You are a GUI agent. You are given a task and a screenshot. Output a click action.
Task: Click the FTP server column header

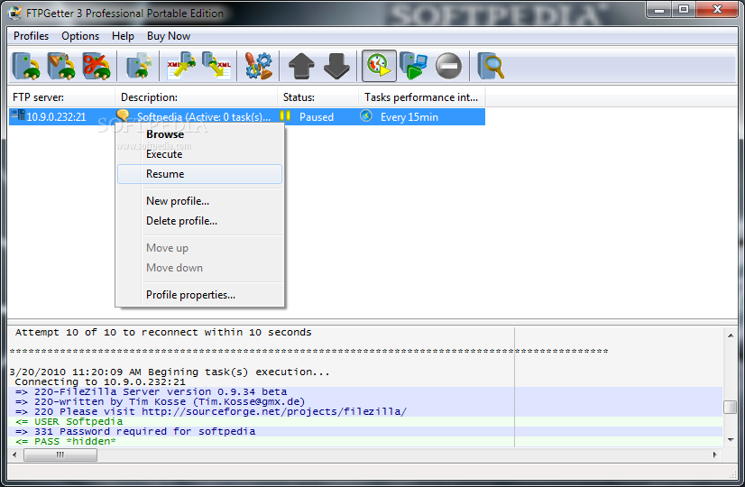pyautogui.click(x=61, y=97)
